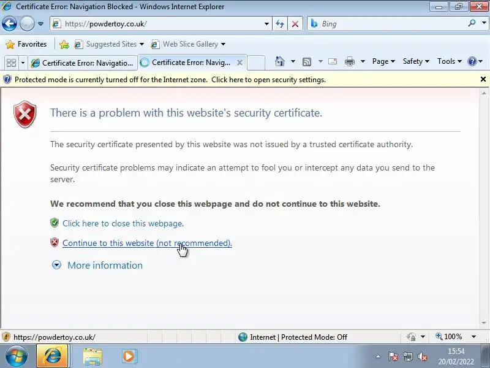Image resolution: width=490 pixels, height=368 pixels.
Task: Open the Favorites center
Action: point(26,44)
